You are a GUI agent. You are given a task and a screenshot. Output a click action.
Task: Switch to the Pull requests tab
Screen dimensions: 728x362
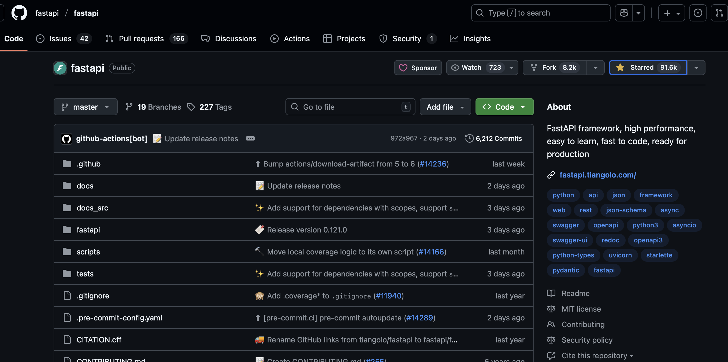click(x=141, y=39)
